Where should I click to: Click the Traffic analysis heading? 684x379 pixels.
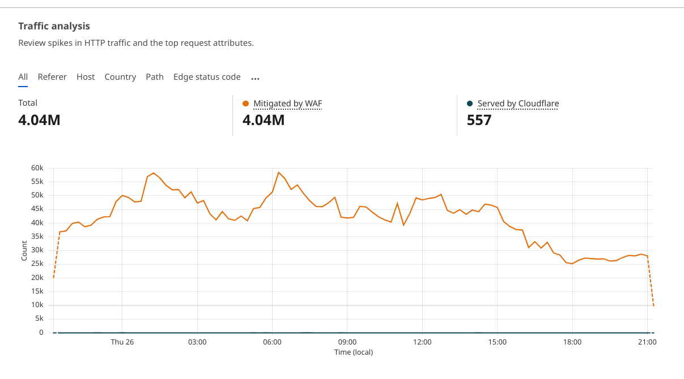(54, 26)
